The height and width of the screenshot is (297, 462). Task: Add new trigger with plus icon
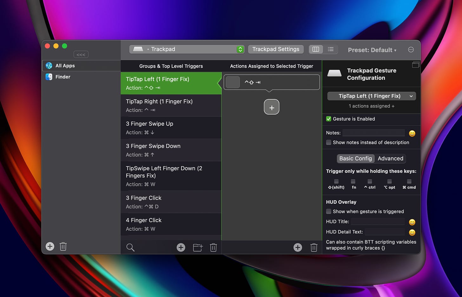[181, 247]
